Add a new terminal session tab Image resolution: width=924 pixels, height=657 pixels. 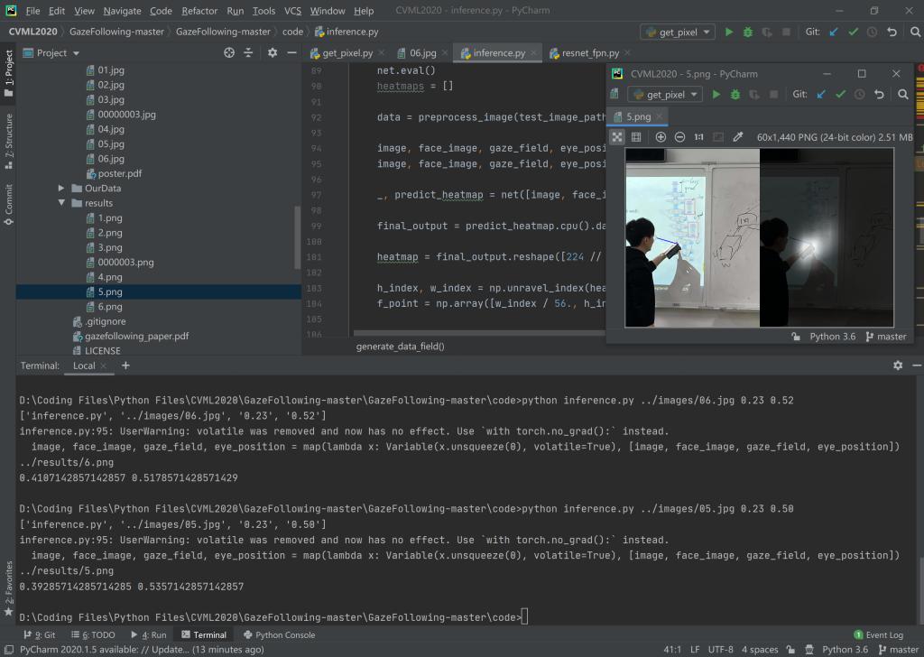coord(125,366)
